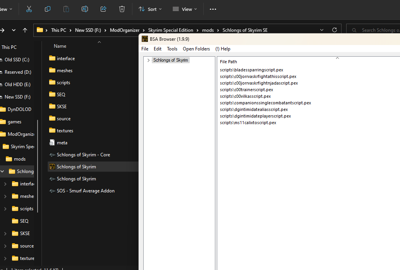Click Skyrim Special Edition in address breadcrumb
Image resolution: width=400 pixels, height=270 pixels.
tap(171, 30)
